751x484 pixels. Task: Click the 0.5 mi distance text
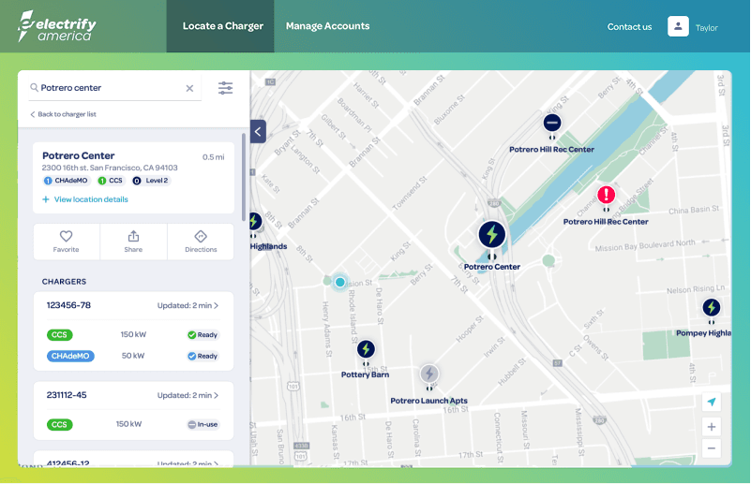point(213,157)
